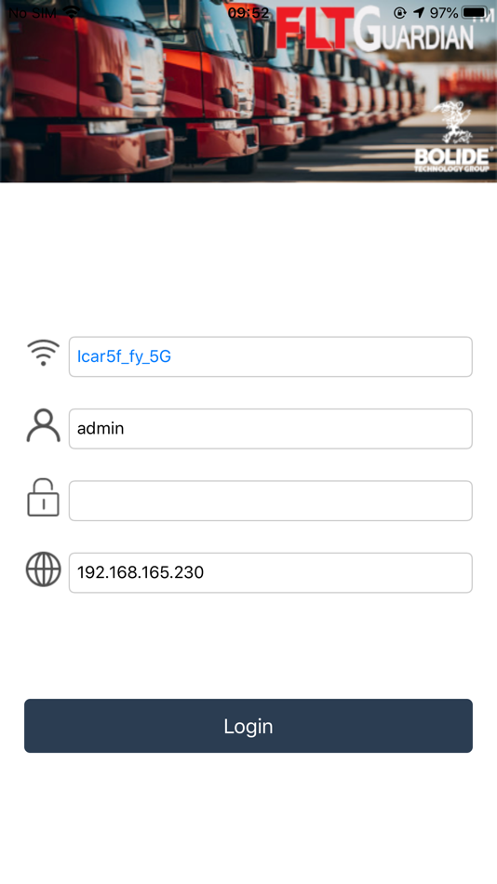497x884 pixels.
Task: Tap the fire trucks banner image
Action: point(248,91)
